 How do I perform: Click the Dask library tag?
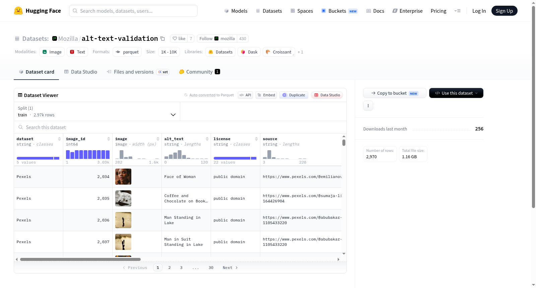pyautogui.click(x=249, y=52)
